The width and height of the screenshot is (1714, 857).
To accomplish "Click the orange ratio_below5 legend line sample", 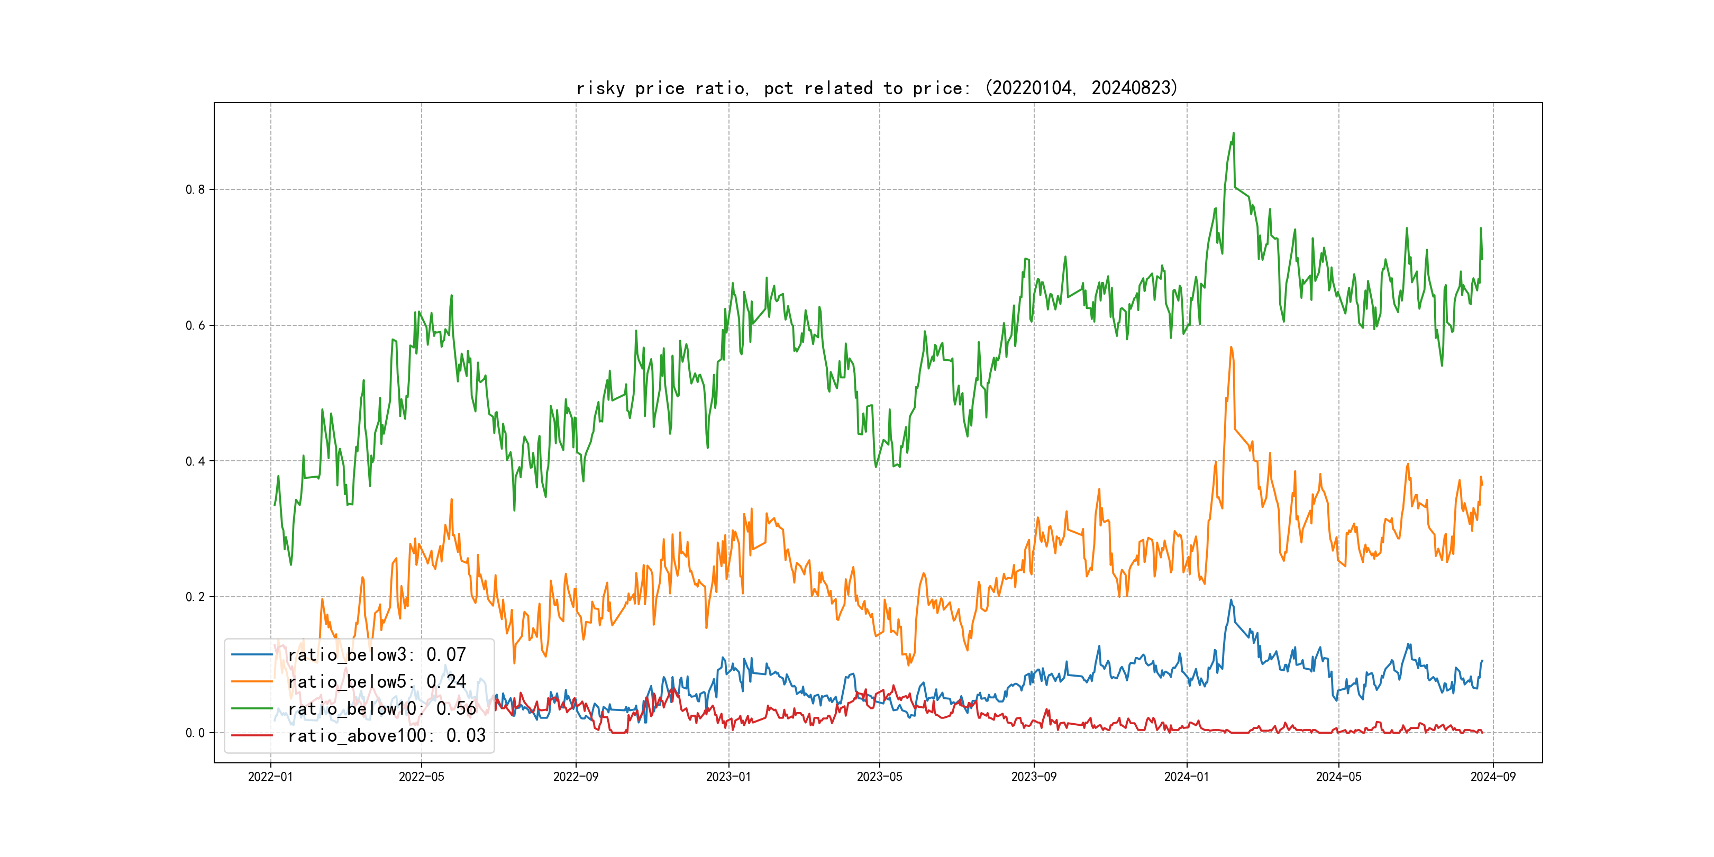I will click(x=251, y=681).
